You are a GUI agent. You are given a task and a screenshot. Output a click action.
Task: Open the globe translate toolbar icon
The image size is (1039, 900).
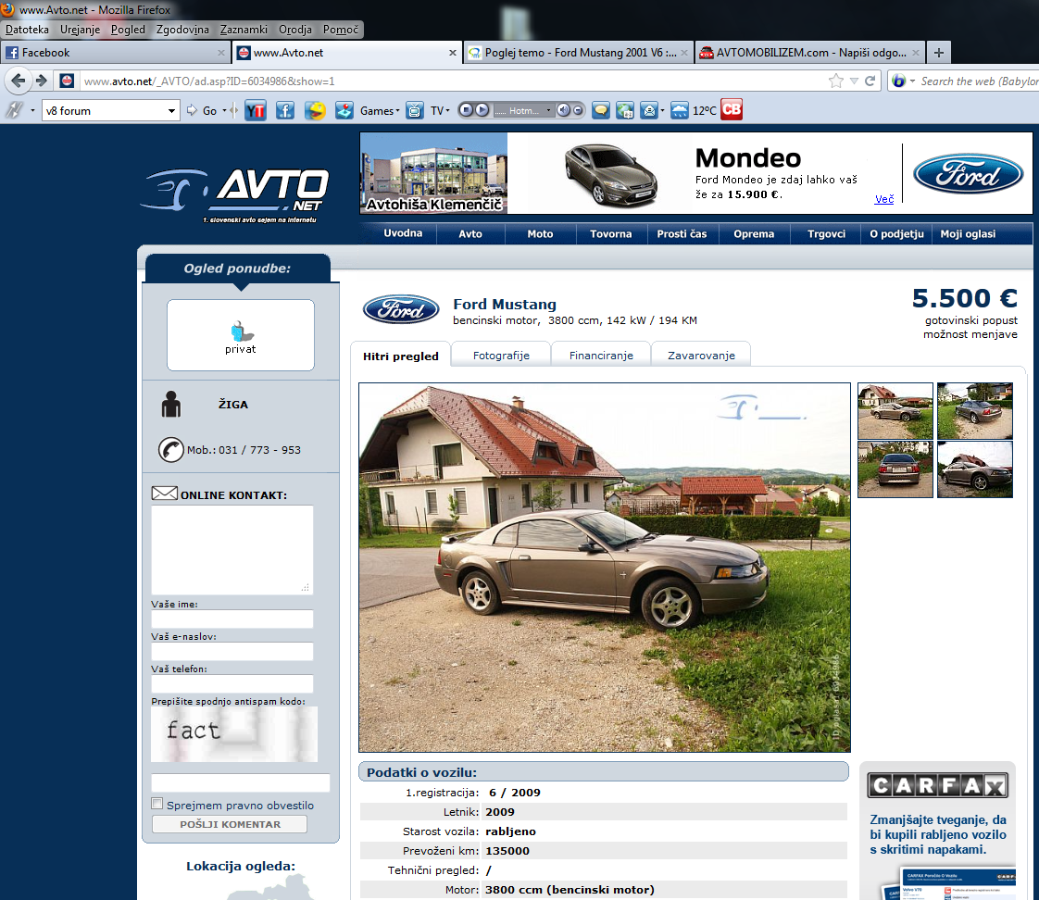[x=624, y=111]
